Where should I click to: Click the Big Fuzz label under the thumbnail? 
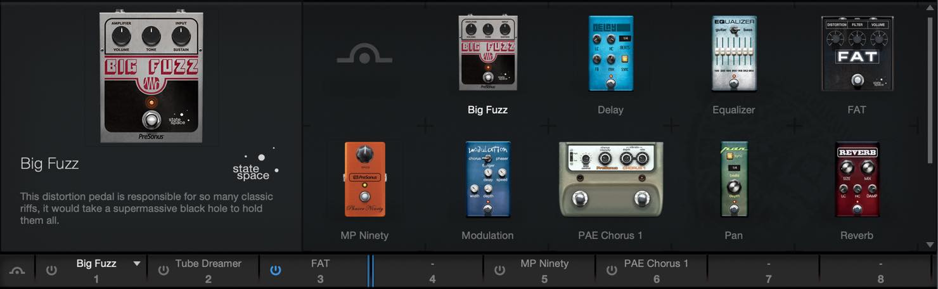(x=487, y=110)
